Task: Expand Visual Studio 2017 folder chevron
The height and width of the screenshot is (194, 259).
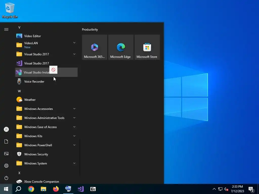Action: click(x=74, y=54)
